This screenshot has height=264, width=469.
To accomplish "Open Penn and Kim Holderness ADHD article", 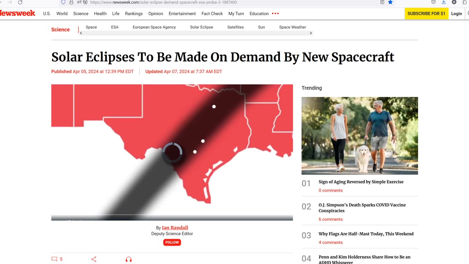I will point(364,259).
